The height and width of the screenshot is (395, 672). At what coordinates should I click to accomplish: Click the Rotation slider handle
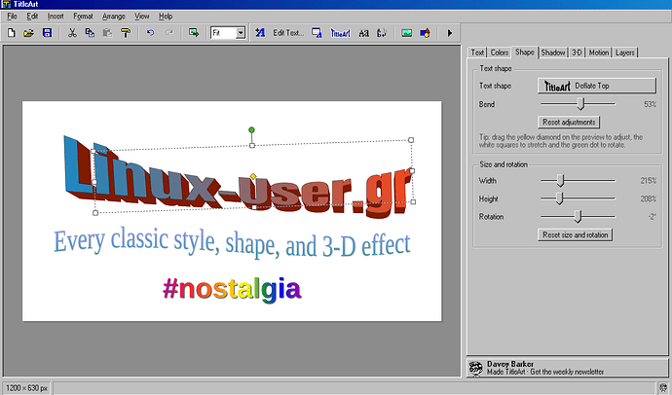pyautogui.click(x=578, y=217)
